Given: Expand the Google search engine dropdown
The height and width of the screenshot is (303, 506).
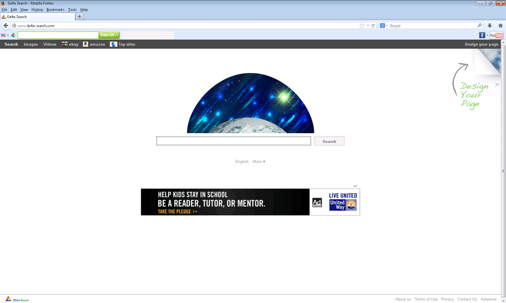Looking at the screenshot, I should coord(384,26).
